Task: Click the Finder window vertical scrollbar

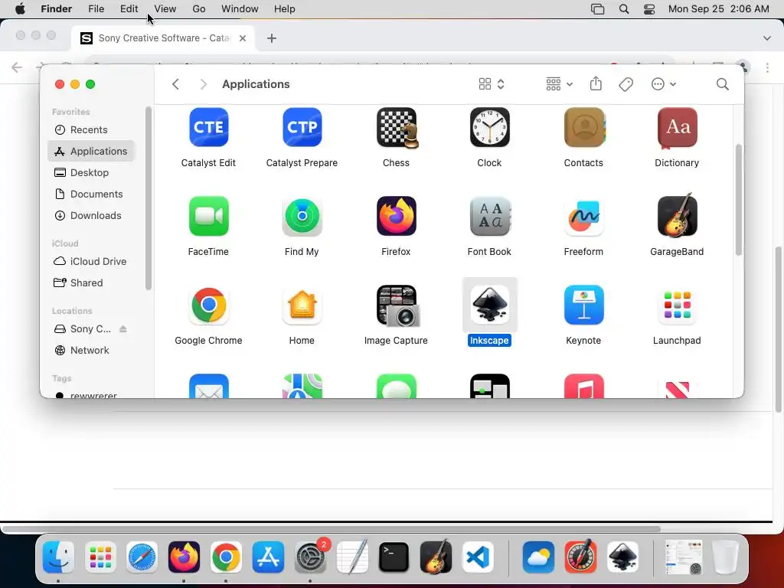Action: [x=739, y=200]
